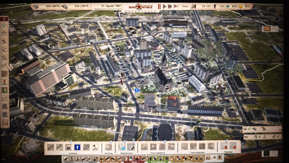The image size is (289, 163).
Task: Select first bus stop icon under Para ciudadanos
Action: point(144,147)
